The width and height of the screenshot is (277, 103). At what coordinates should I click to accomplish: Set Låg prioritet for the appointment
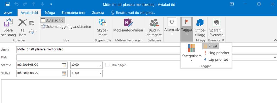click(x=216, y=59)
